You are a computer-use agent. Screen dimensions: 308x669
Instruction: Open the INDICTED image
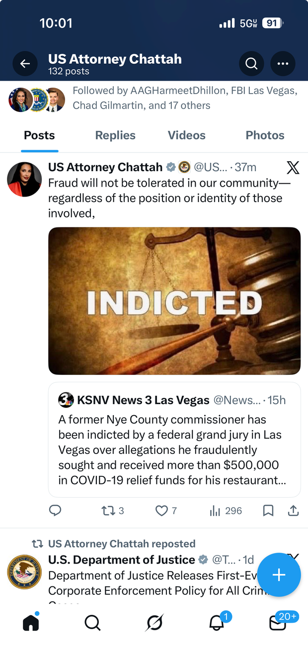pos(174,301)
